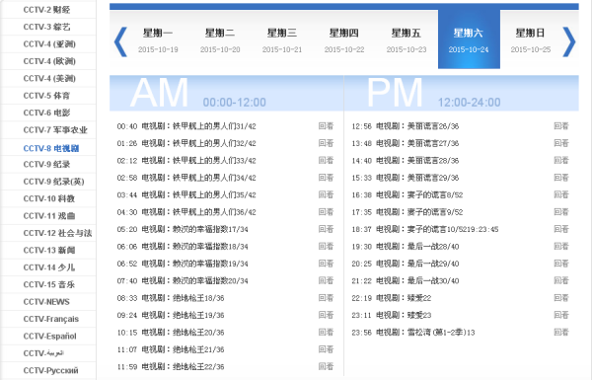Open CCTV-11 戏曲 channel
Image resolution: width=592 pixels, height=380 pixels.
[48, 216]
